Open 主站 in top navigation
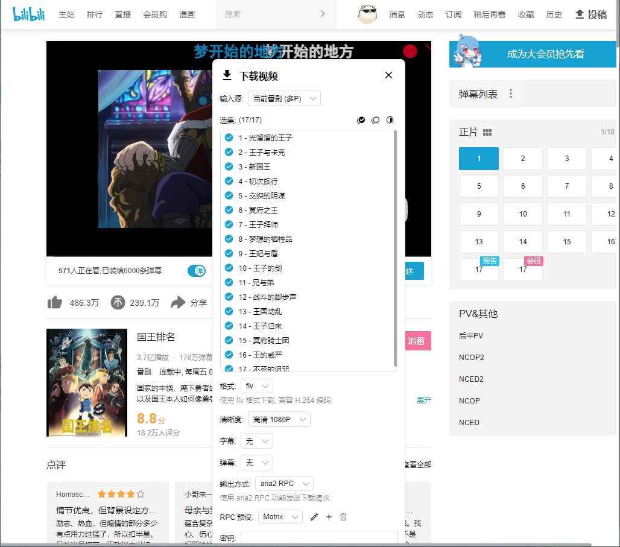 click(x=66, y=14)
